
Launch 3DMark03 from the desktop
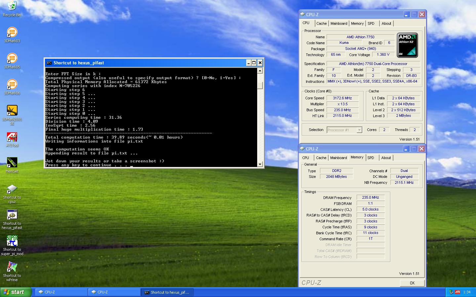point(12,35)
